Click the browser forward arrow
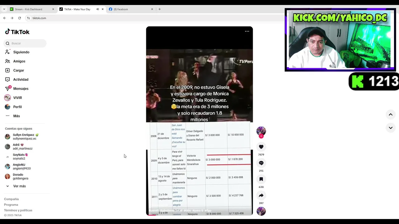 pyautogui.click(x=12, y=18)
